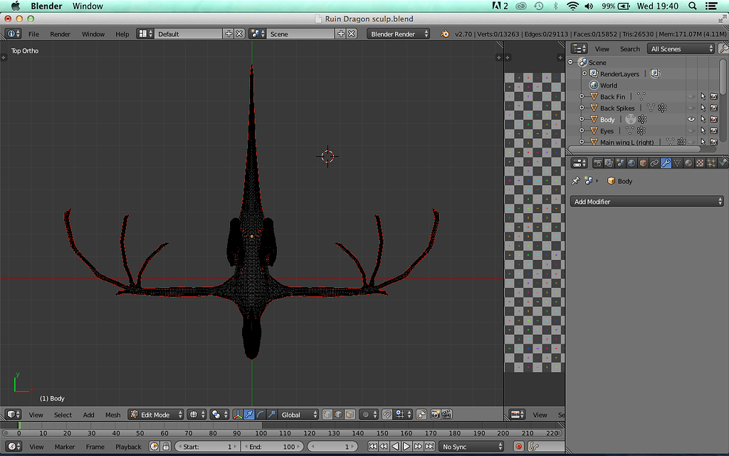This screenshot has width=729, height=456.
Task: Toggle renderability camera for Body
Action: 713,120
